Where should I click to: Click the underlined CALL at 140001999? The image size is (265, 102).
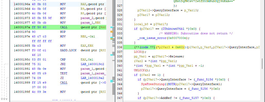[63, 83]
